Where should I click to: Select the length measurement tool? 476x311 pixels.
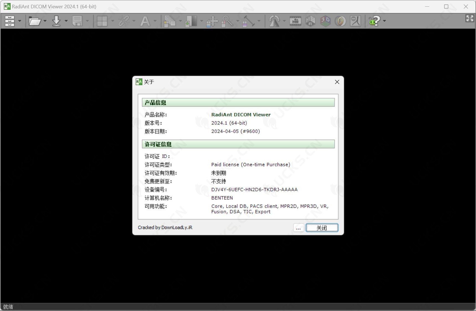click(248, 21)
